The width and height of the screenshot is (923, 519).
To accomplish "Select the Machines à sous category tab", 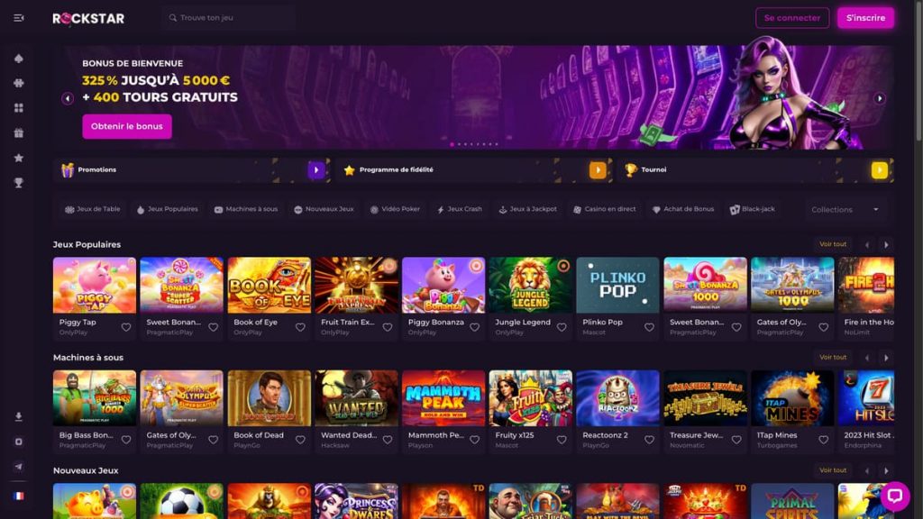I will coord(246,209).
